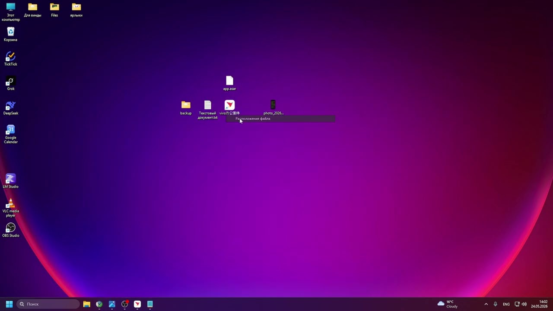Image resolution: width=553 pixels, height=311 pixels.
Task: Select the DeepSeek shortcut icon
Action: point(11,108)
